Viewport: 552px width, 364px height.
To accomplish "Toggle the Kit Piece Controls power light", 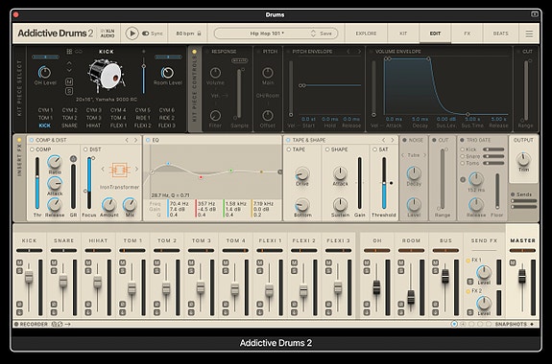I will (194, 52).
